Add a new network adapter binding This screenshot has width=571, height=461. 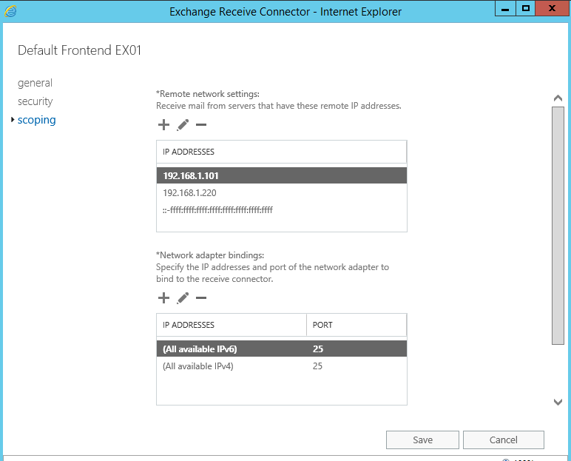tap(163, 298)
